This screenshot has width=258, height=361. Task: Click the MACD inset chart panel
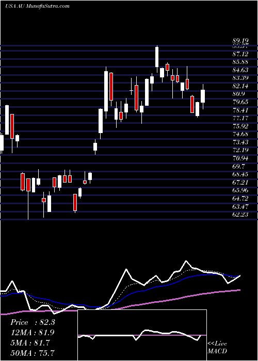click(x=142, y=335)
